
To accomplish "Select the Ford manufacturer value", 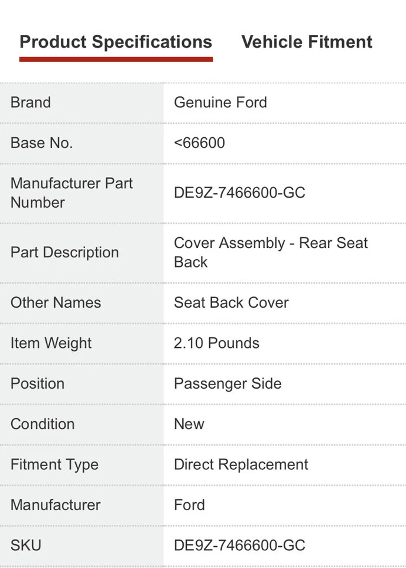I will (x=189, y=505).
